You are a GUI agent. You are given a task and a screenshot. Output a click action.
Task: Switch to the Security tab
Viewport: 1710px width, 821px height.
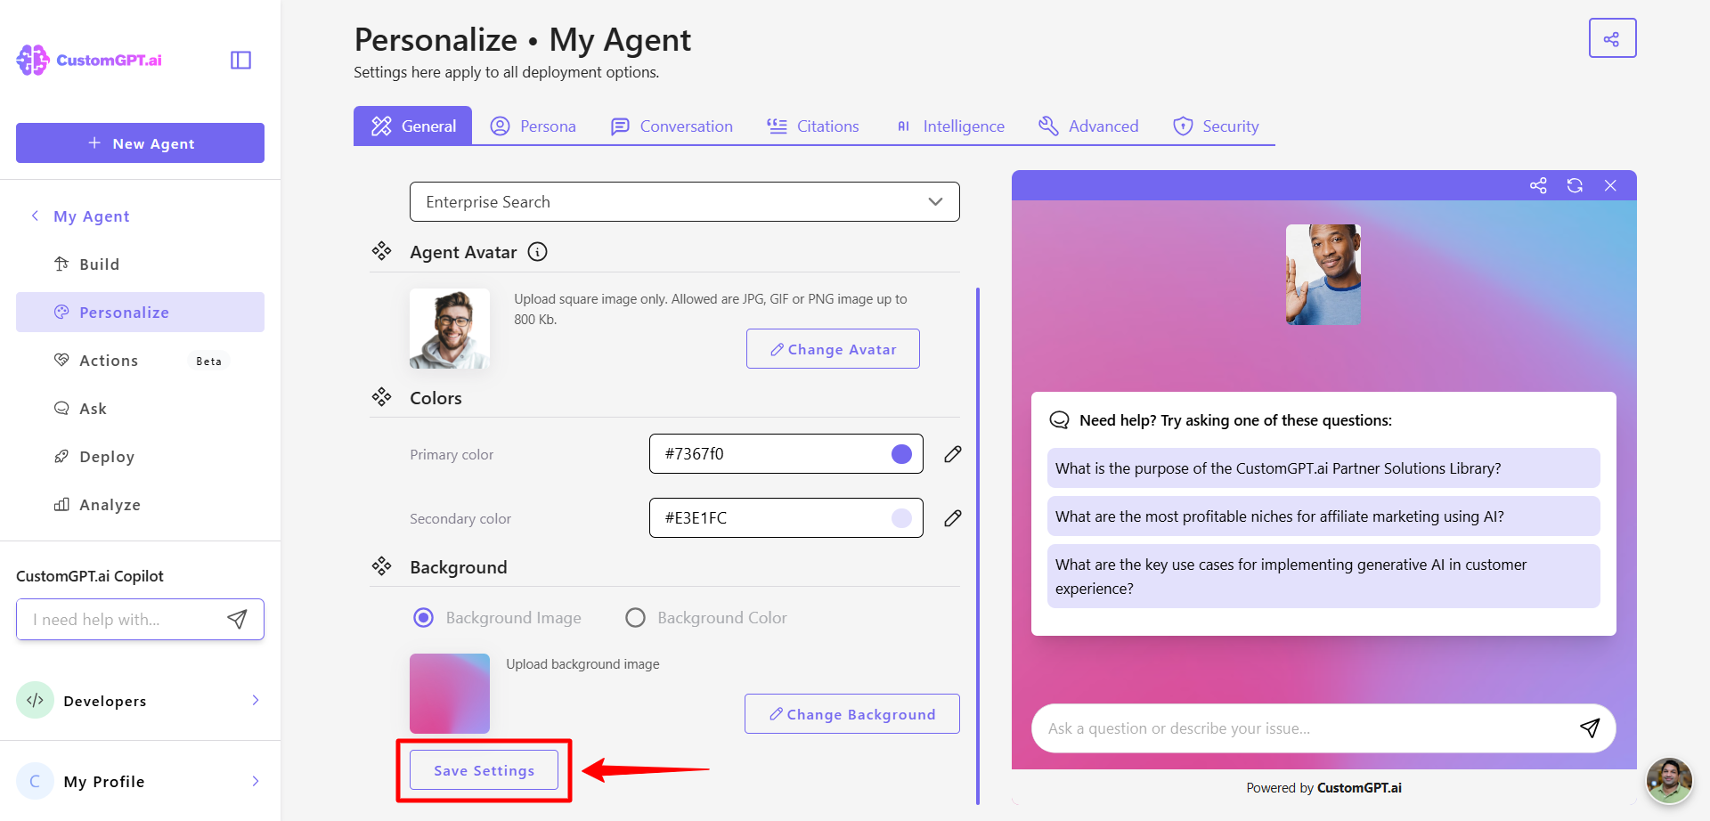click(x=1216, y=126)
